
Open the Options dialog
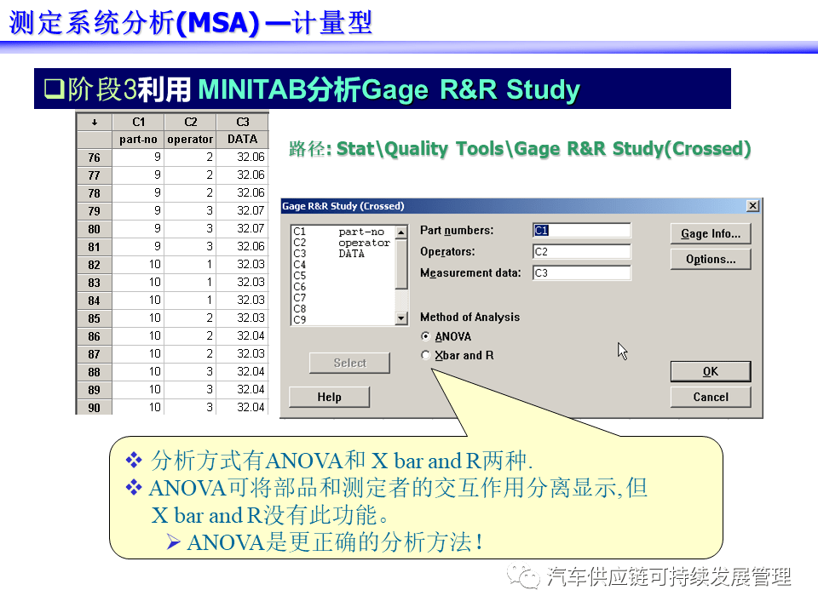[711, 258]
